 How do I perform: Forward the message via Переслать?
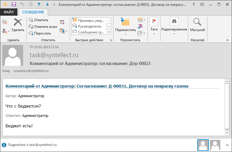coord(40,33)
